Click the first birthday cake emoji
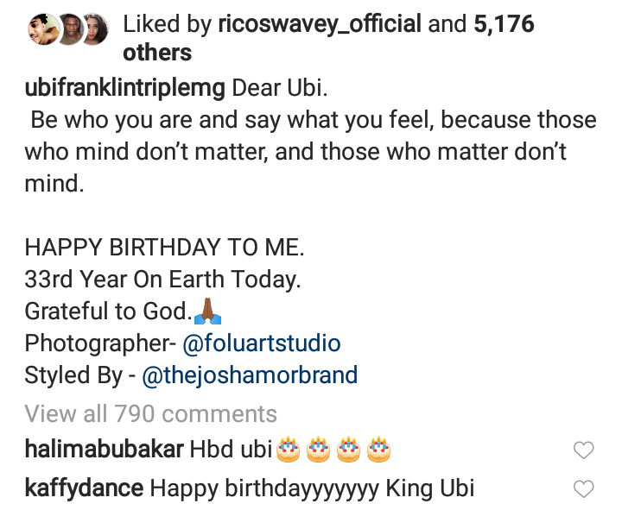Viewport: 622px width, 510px height. 288,449
